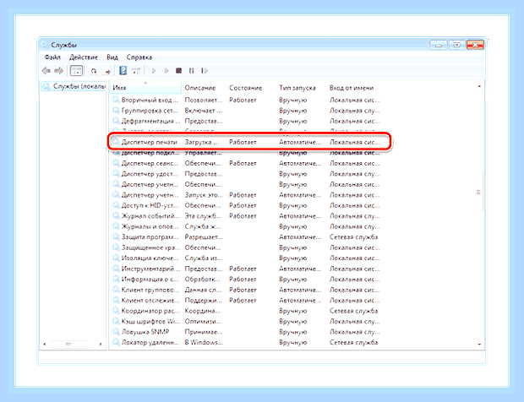The width and height of the screenshot is (524, 402).
Task: Stop the service with the square icon
Action: [179, 71]
